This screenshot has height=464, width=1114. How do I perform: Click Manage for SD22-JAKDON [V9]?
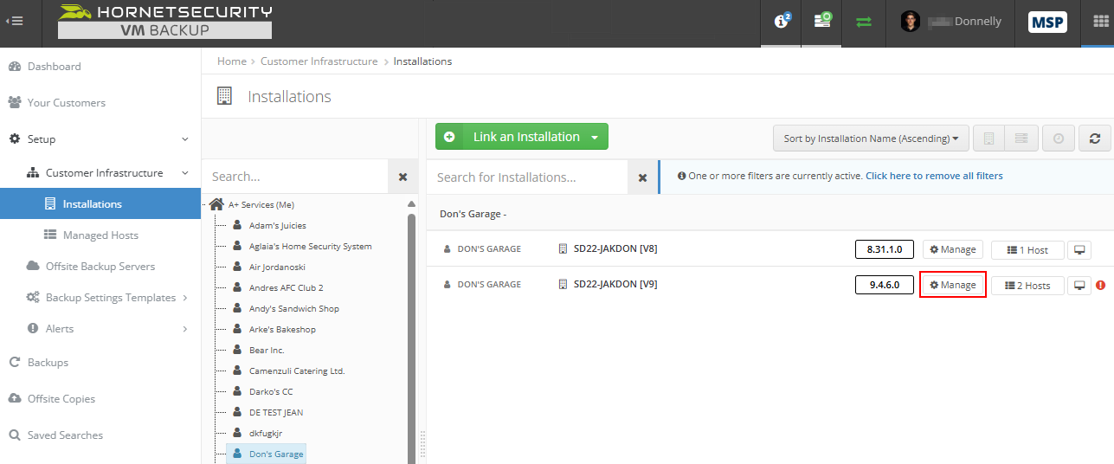click(x=953, y=285)
